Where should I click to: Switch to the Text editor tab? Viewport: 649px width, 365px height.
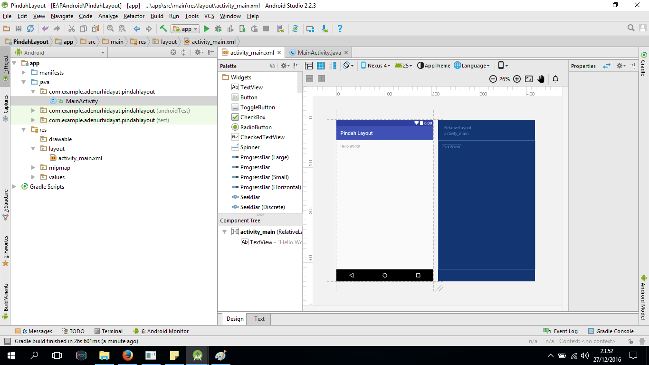(259, 319)
